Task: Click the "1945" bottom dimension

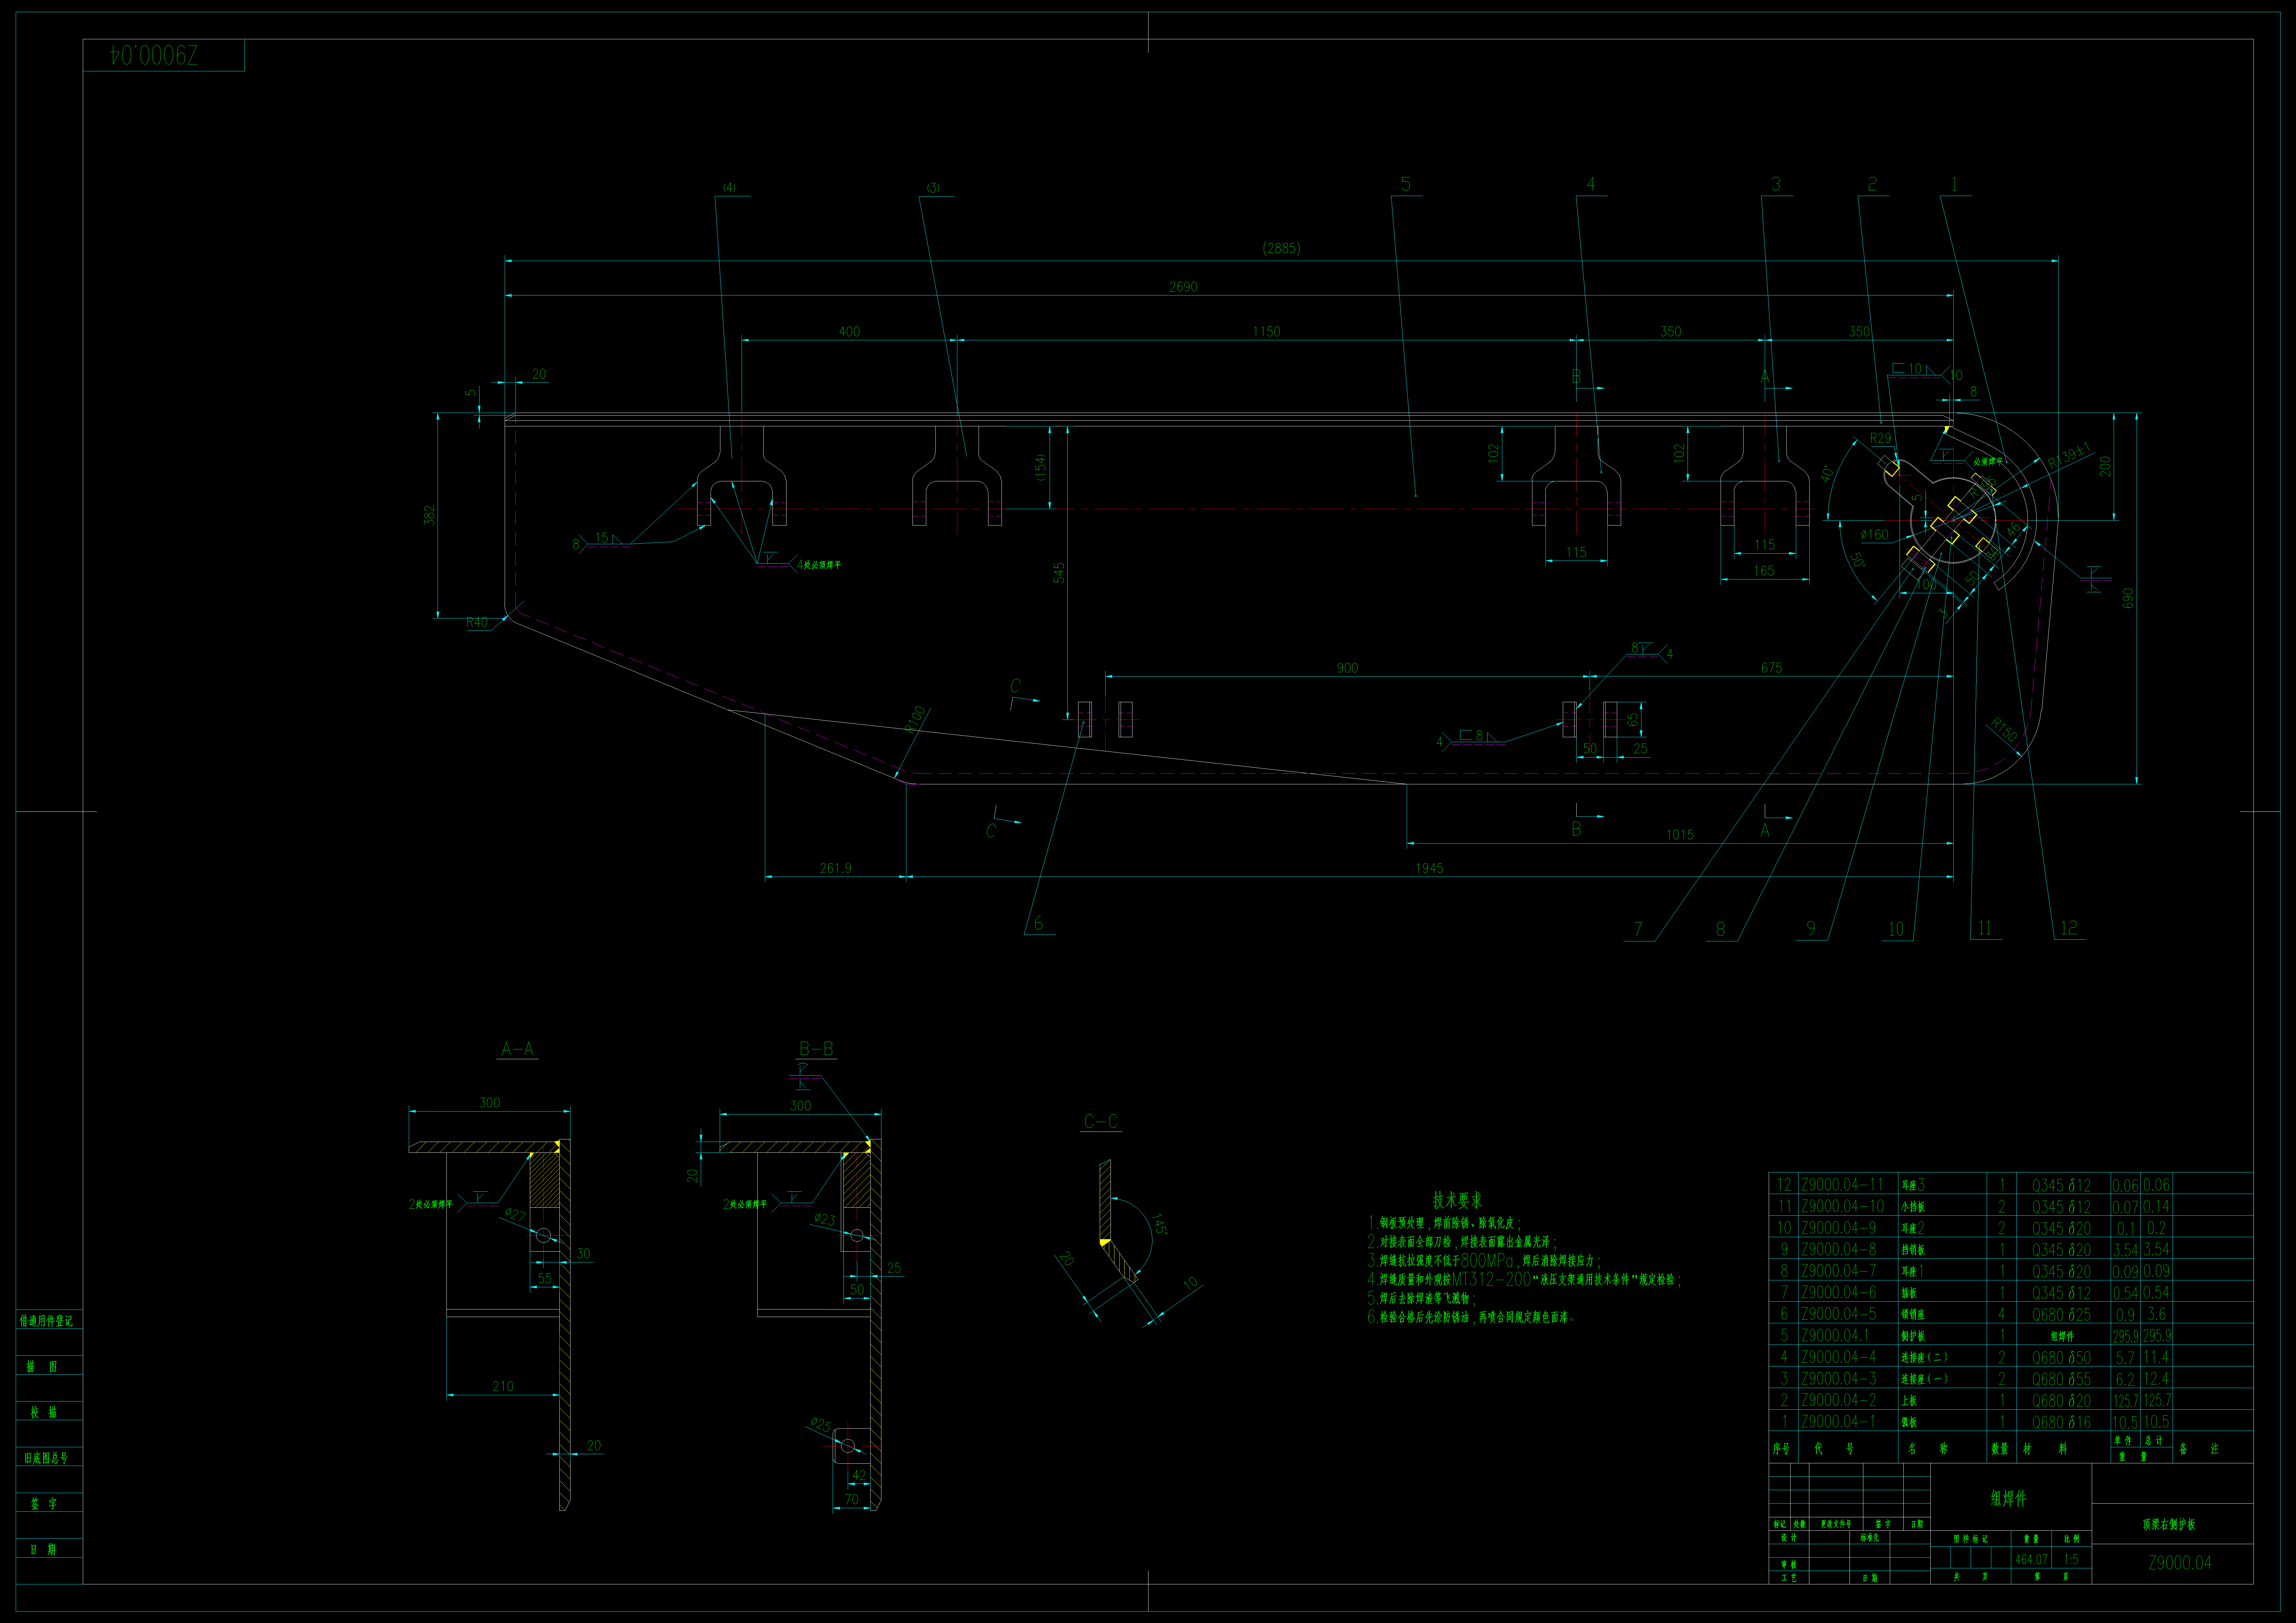Action: (x=1429, y=868)
